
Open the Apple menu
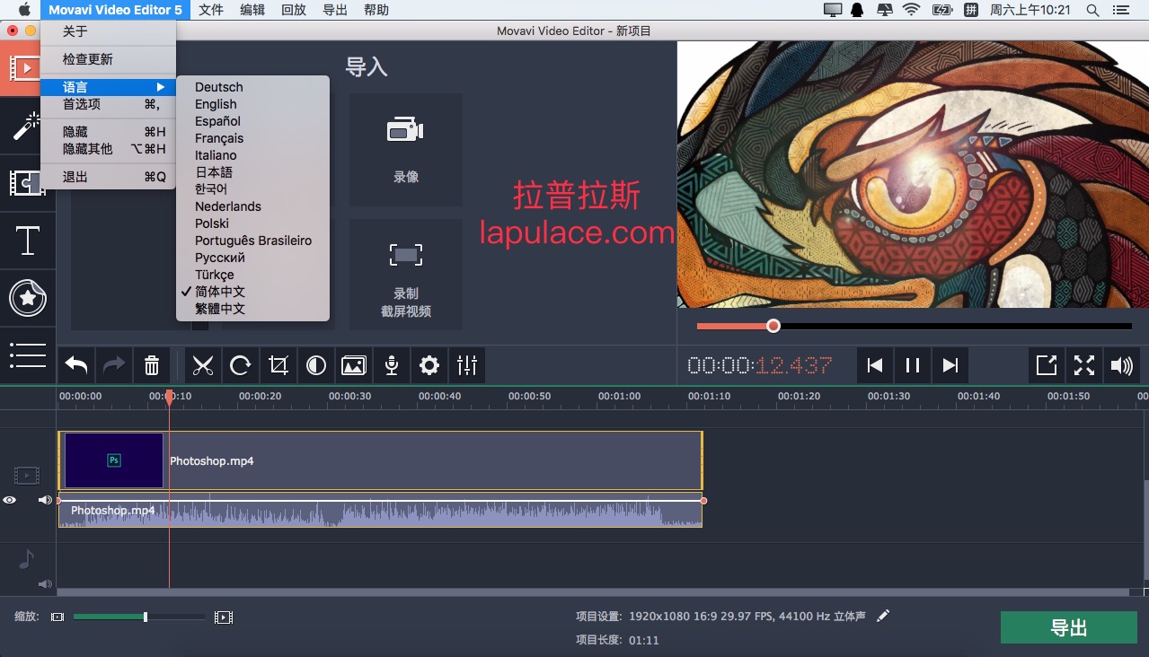[x=24, y=10]
